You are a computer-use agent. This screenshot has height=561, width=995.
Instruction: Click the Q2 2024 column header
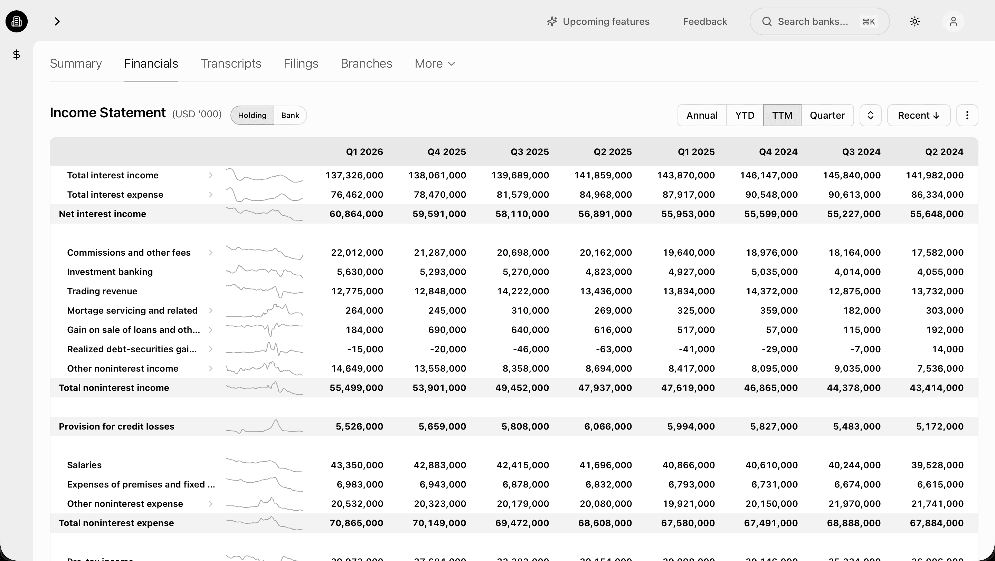(x=944, y=151)
